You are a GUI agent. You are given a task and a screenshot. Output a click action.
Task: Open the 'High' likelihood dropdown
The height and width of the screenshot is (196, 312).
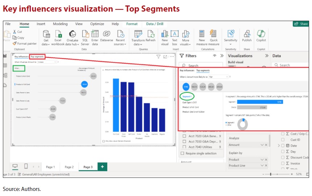click(x=219, y=77)
